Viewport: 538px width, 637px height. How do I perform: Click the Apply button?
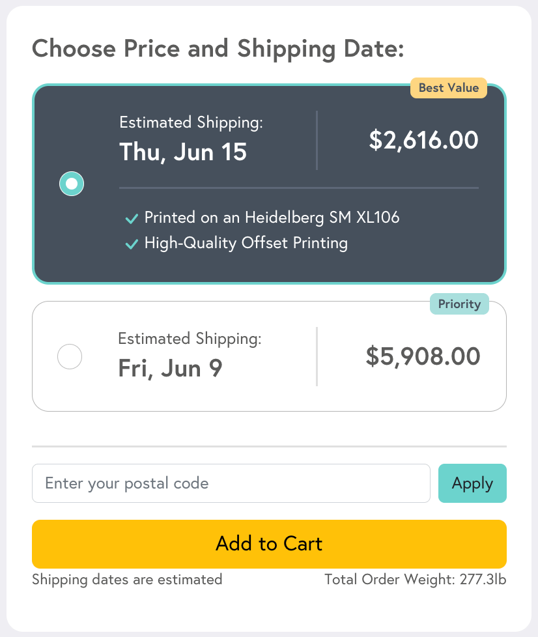472,483
